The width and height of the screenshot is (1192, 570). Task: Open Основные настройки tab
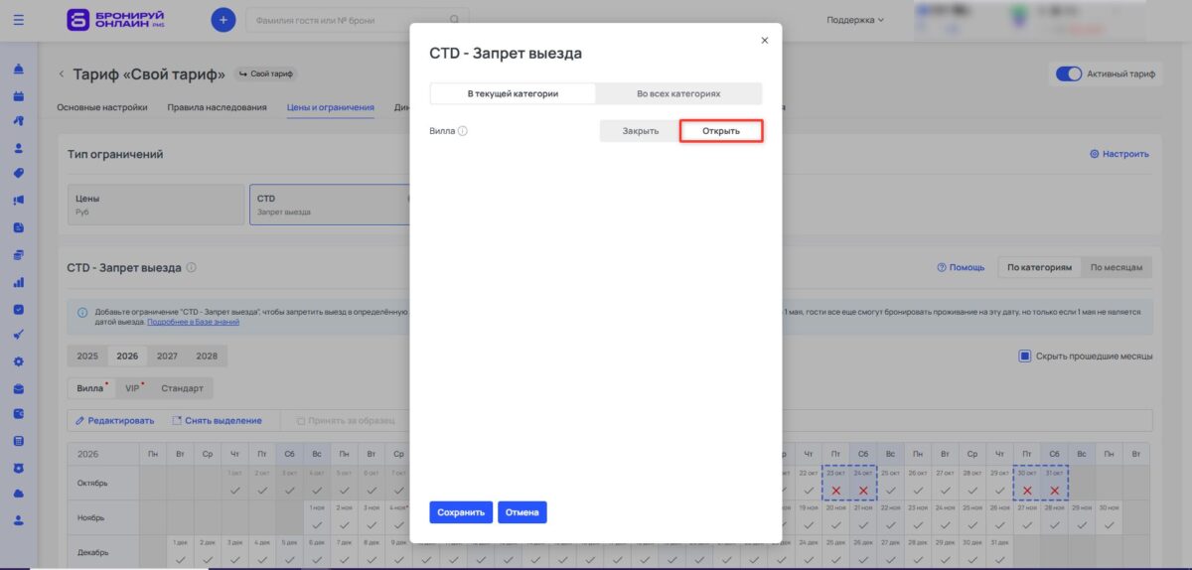coord(102,107)
